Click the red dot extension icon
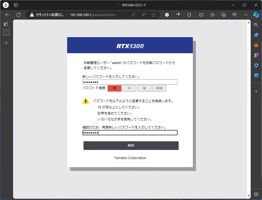 [x=167, y=15]
